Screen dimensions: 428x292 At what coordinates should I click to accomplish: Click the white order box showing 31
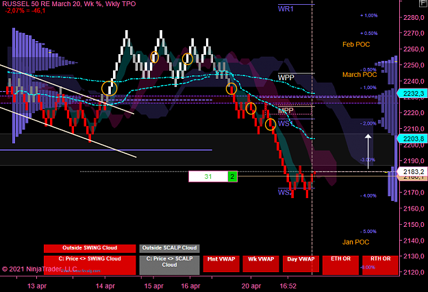(x=208, y=176)
